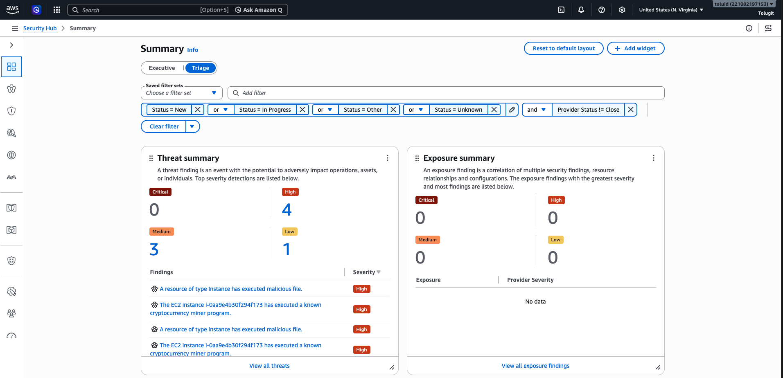Screen dimensions: 783x378
Task: Open the high severity threat count 4
Action: tap(287, 210)
